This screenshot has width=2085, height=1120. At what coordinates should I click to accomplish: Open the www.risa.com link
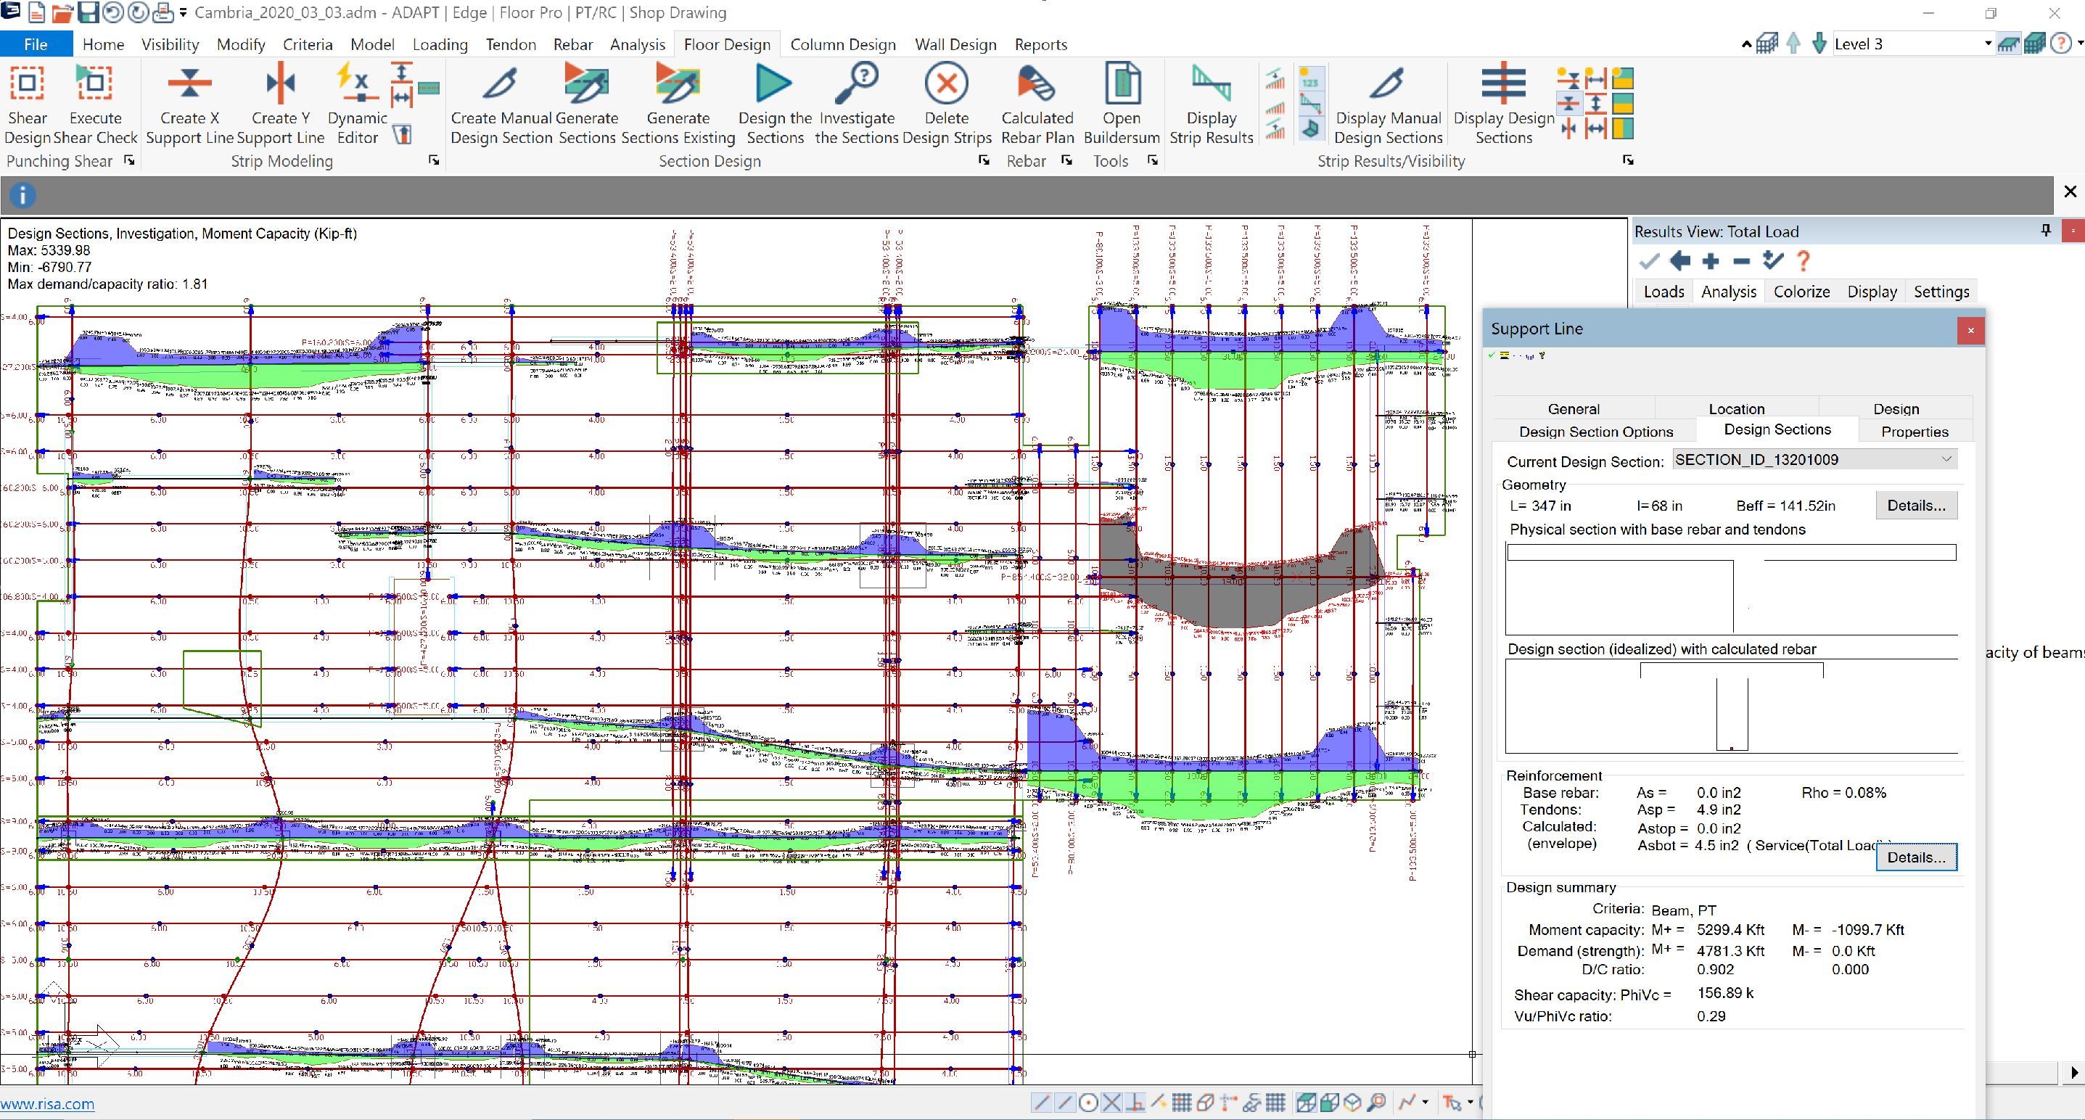[47, 1104]
